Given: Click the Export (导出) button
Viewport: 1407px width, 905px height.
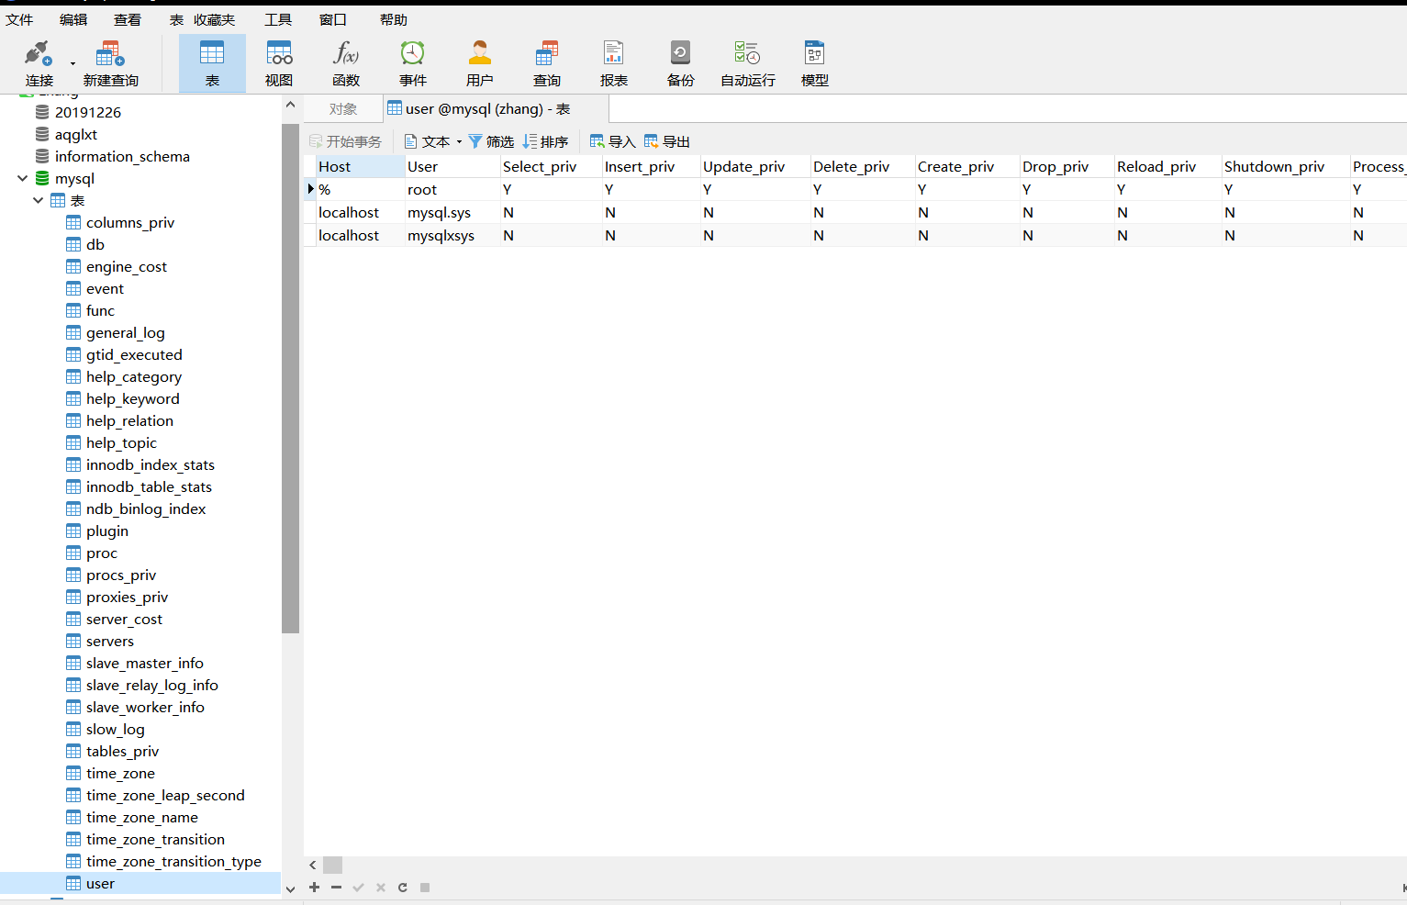Looking at the screenshot, I should [x=667, y=141].
